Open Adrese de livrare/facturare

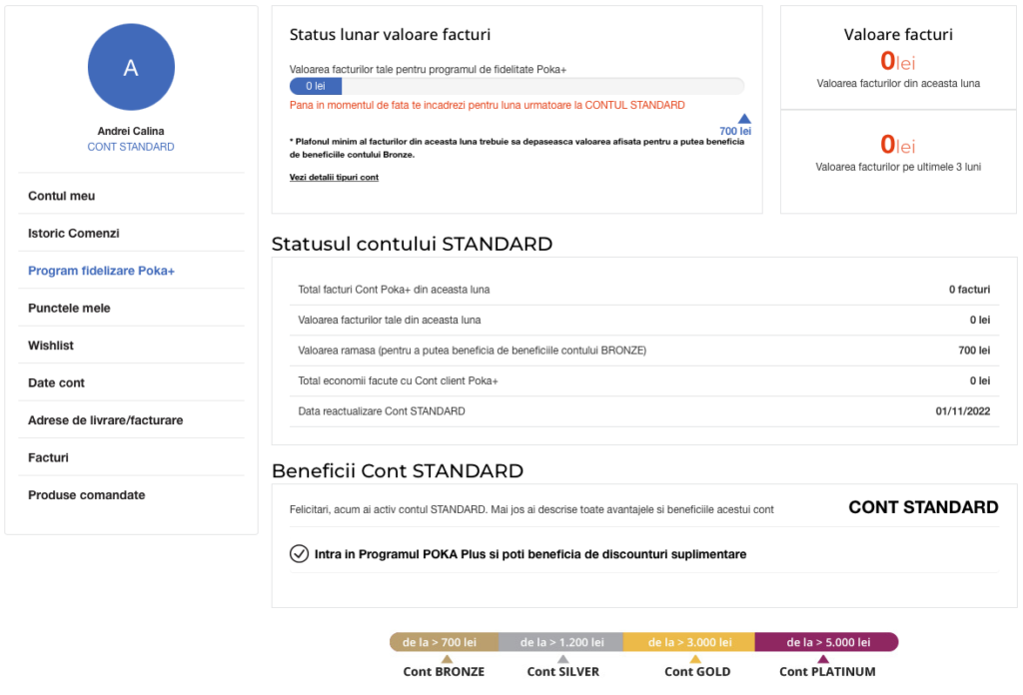click(x=106, y=419)
